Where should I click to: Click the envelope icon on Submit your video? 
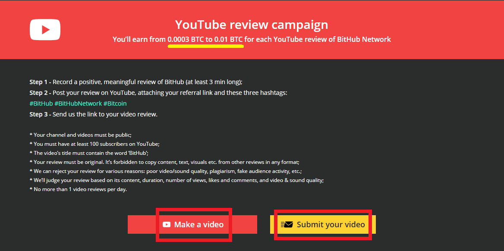click(287, 224)
